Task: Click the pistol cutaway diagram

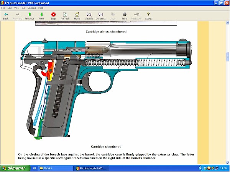Action: click(106, 89)
